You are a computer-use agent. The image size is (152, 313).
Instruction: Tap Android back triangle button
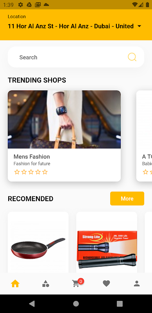click(x=32, y=304)
